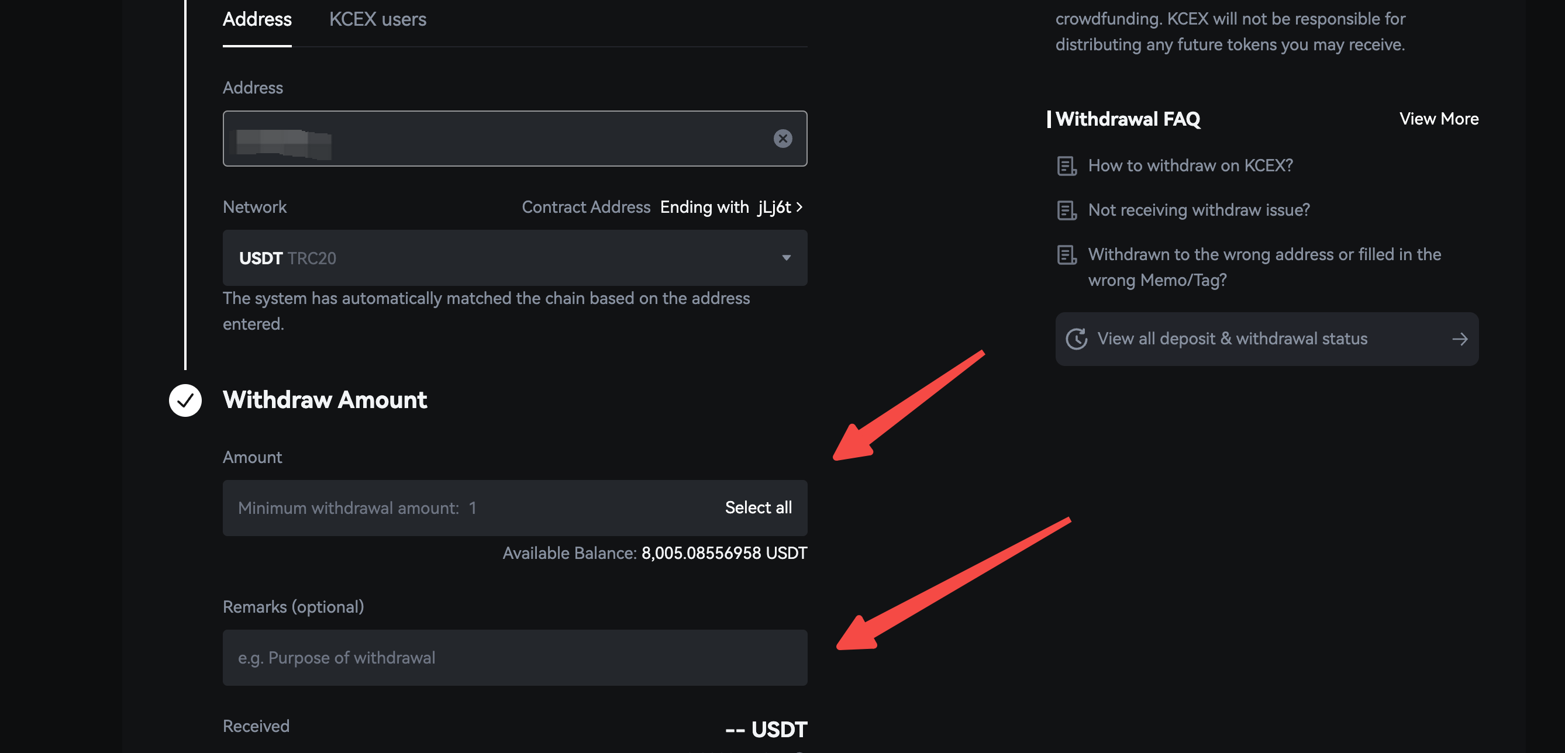Open View More in Withdrawal FAQ
The width and height of the screenshot is (1565, 753).
click(x=1439, y=119)
